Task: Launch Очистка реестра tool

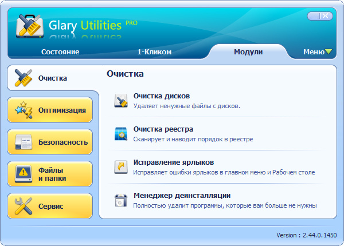Action: pos(163,129)
